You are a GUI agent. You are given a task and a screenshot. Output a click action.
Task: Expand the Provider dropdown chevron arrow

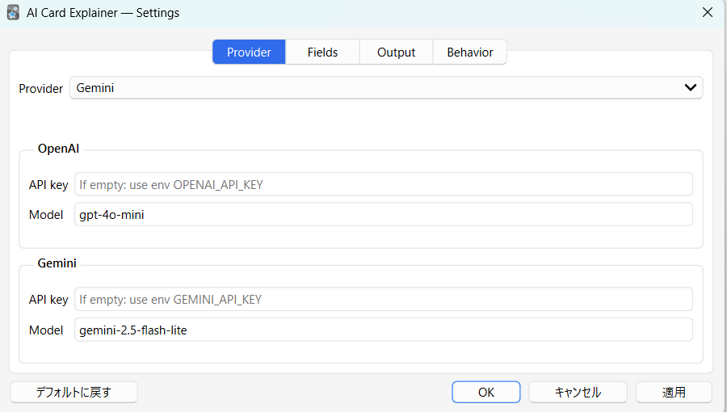(690, 88)
